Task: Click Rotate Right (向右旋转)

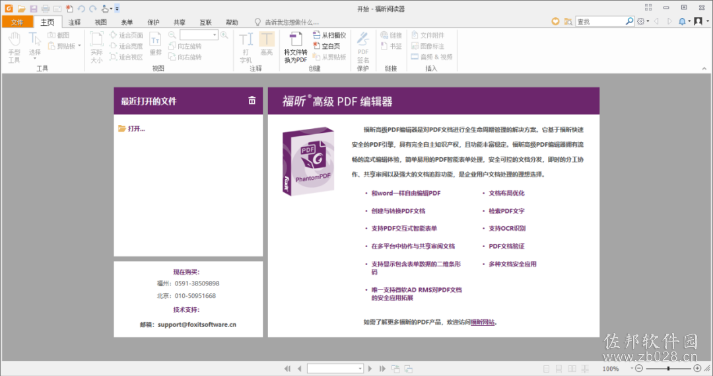Action: (185, 57)
